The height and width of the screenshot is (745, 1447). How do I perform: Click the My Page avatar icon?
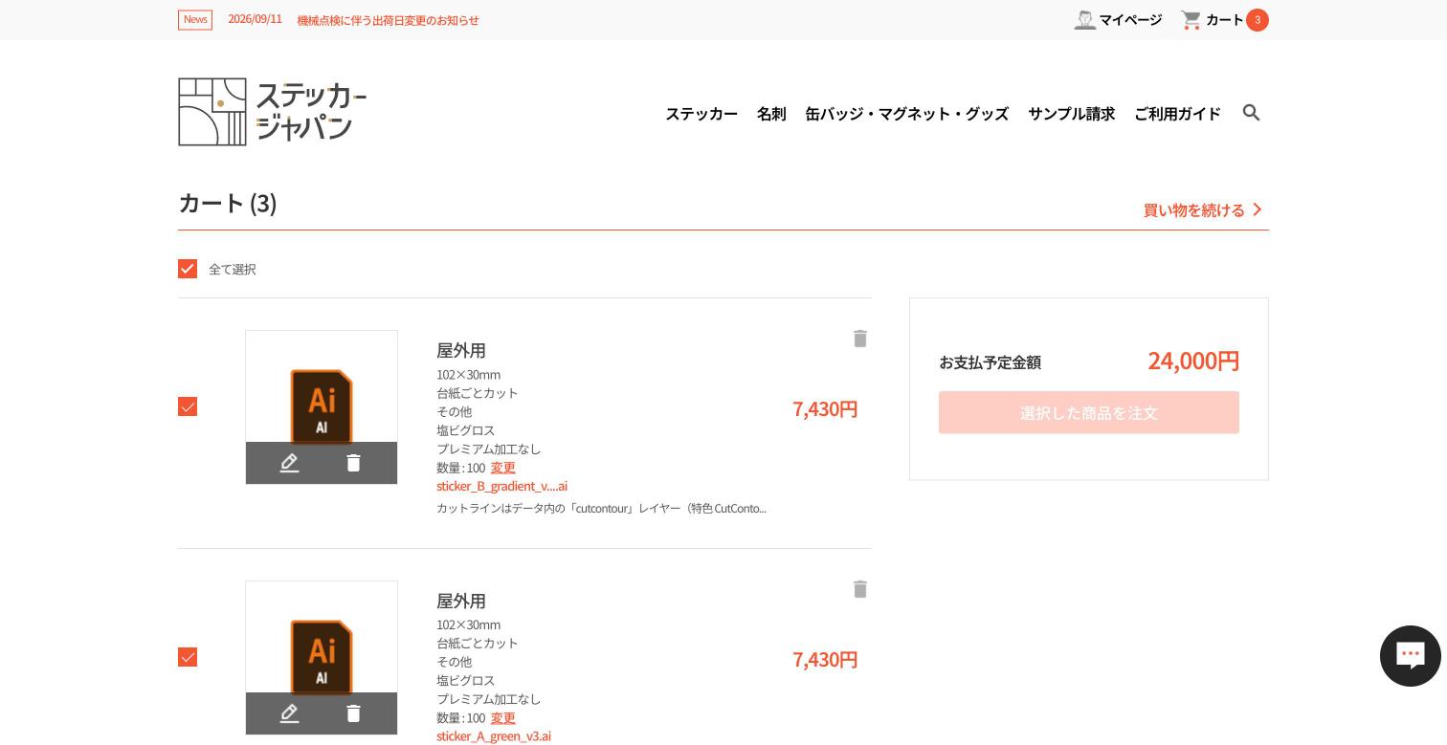pos(1084,20)
